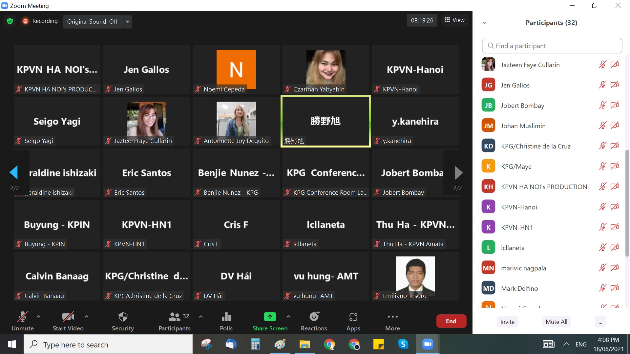Open participants panel ellipsis options button
The image size is (630, 354).
click(600, 322)
